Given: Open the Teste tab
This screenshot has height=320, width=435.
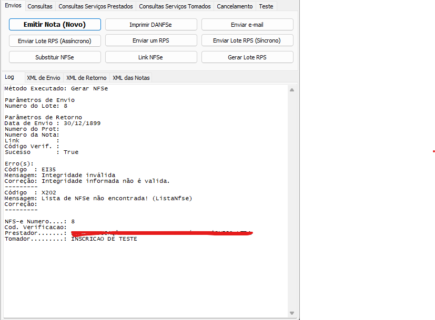Looking at the screenshot, I should pos(266,6).
